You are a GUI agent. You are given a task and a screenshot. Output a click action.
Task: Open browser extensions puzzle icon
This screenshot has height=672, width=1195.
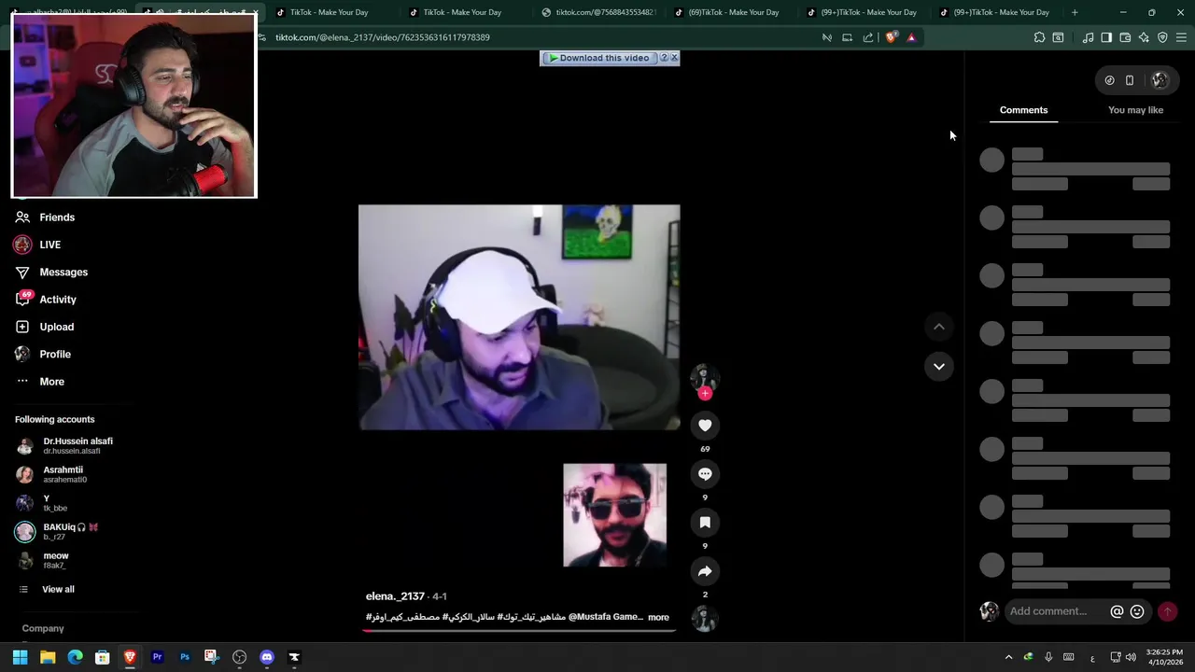coord(1039,37)
